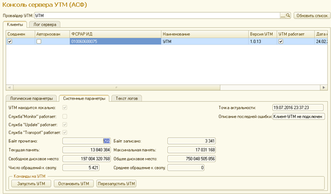The height and width of the screenshot is (194, 331).
Task: Click the УТМ работает column header
Action: coord(295,34)
